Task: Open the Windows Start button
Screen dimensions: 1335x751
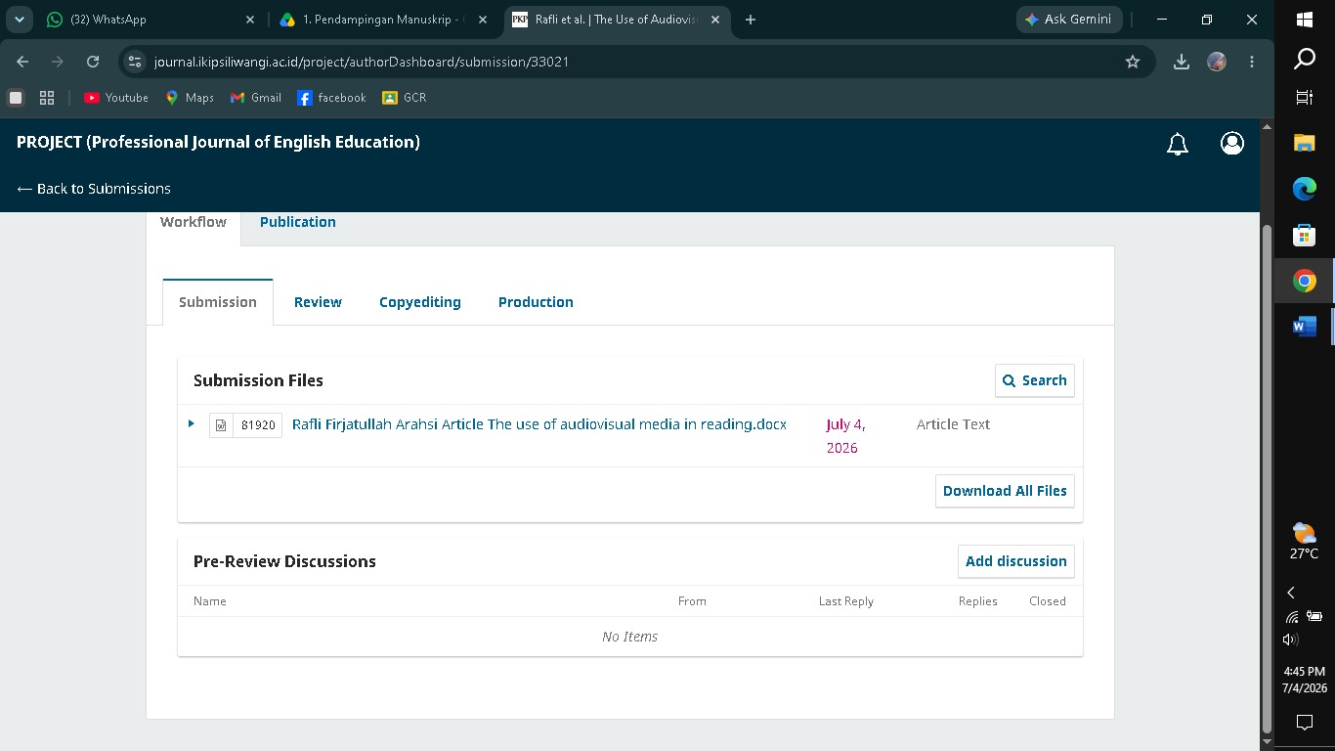Action: [1305, 20]
